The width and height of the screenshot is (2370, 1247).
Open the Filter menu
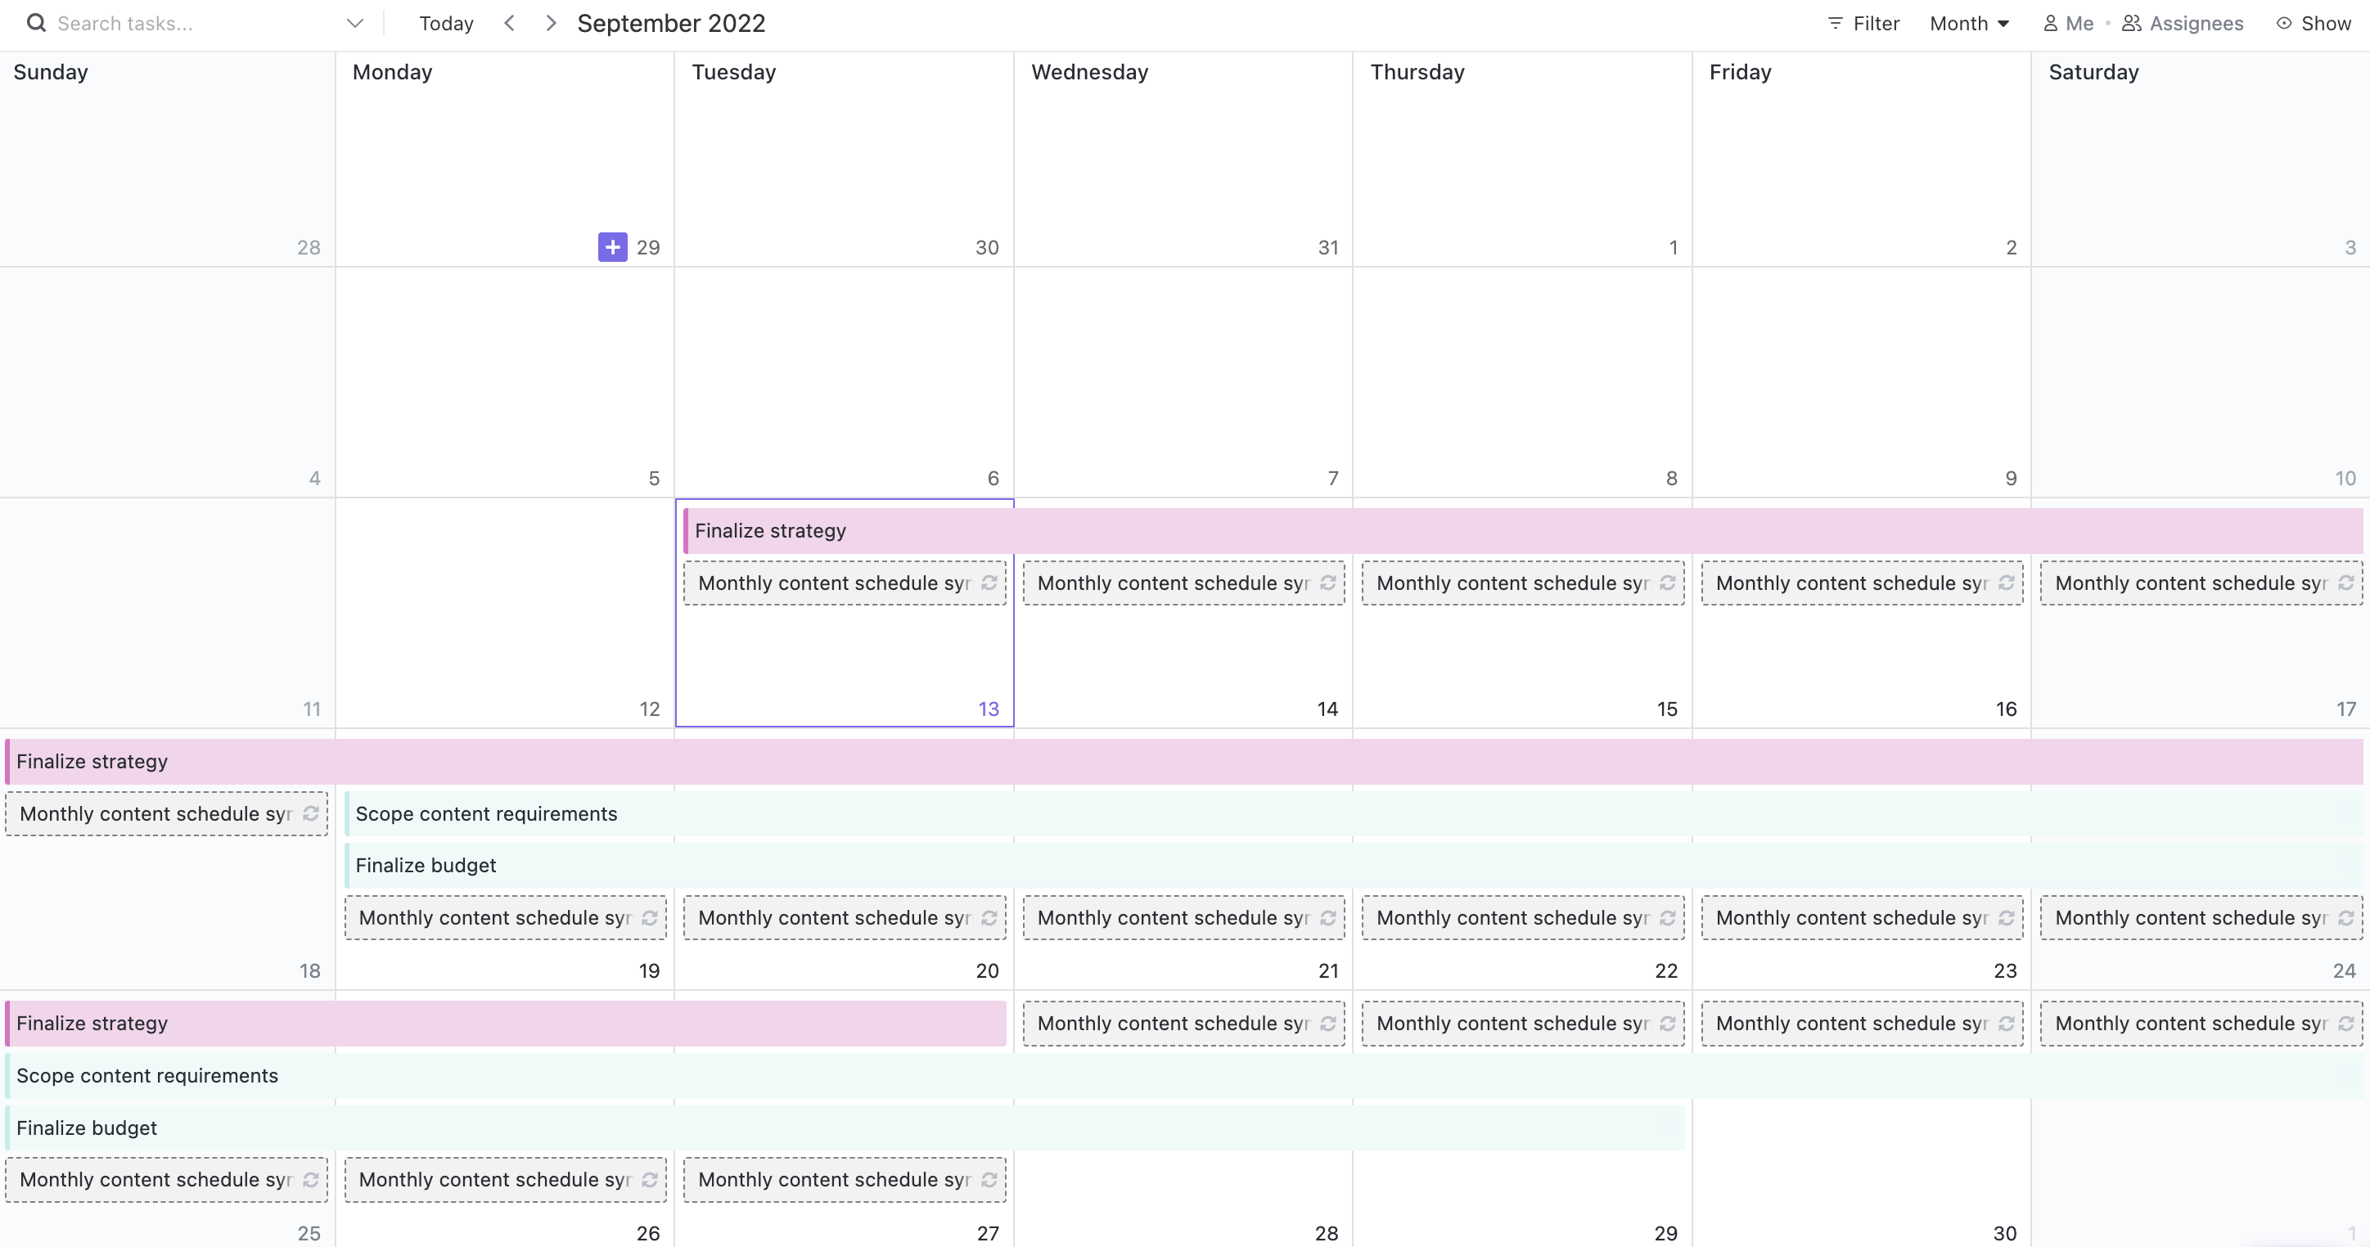(1864, 23)
